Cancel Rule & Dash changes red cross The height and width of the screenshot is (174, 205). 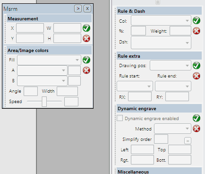tap(196, 31)
